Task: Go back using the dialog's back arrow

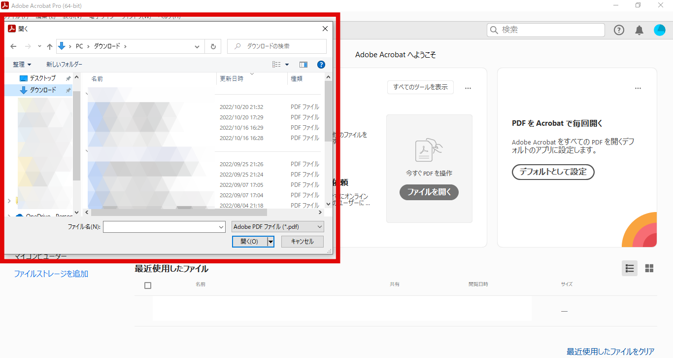Action: (x=13, y=46)
